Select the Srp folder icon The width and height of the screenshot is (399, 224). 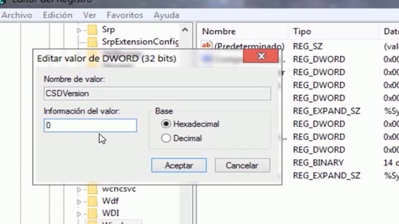tap(92, 30)
